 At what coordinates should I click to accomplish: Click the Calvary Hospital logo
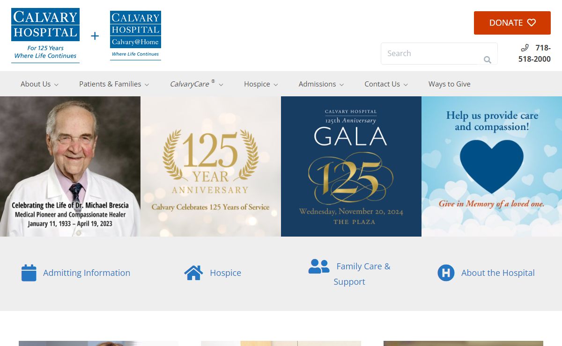(x=45, y=36)
